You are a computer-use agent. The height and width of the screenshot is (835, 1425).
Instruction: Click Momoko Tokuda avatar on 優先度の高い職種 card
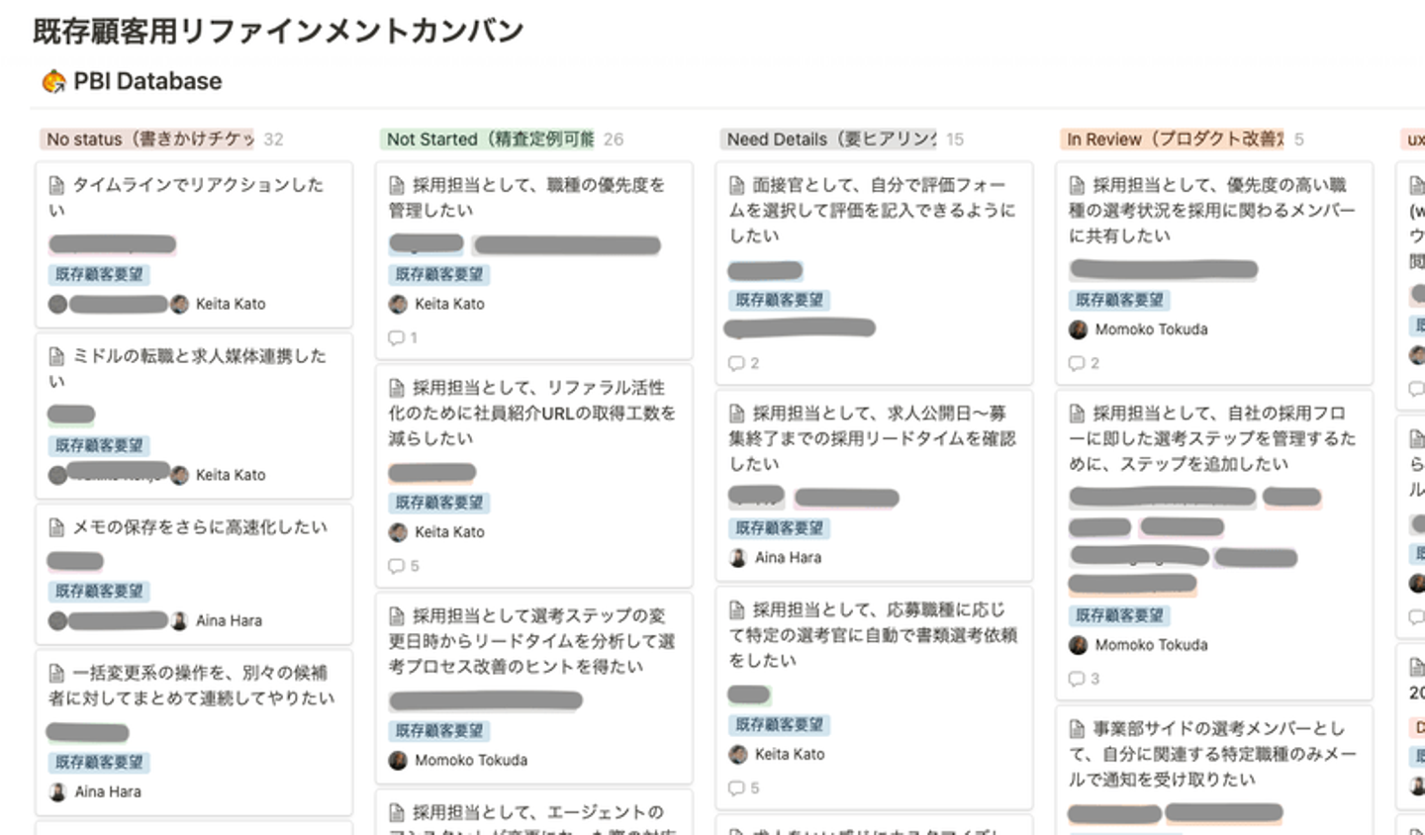pos(1078,329)
